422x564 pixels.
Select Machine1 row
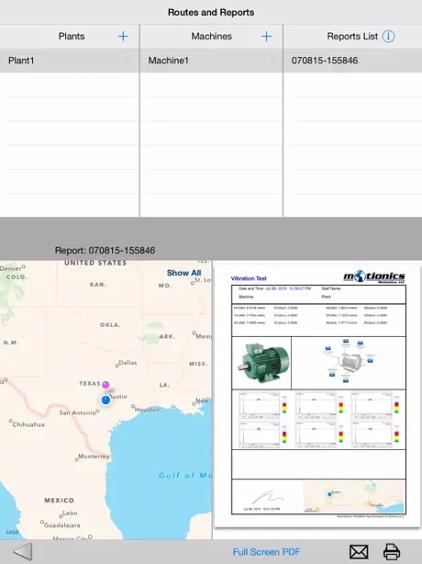click(x=211, y=61)
